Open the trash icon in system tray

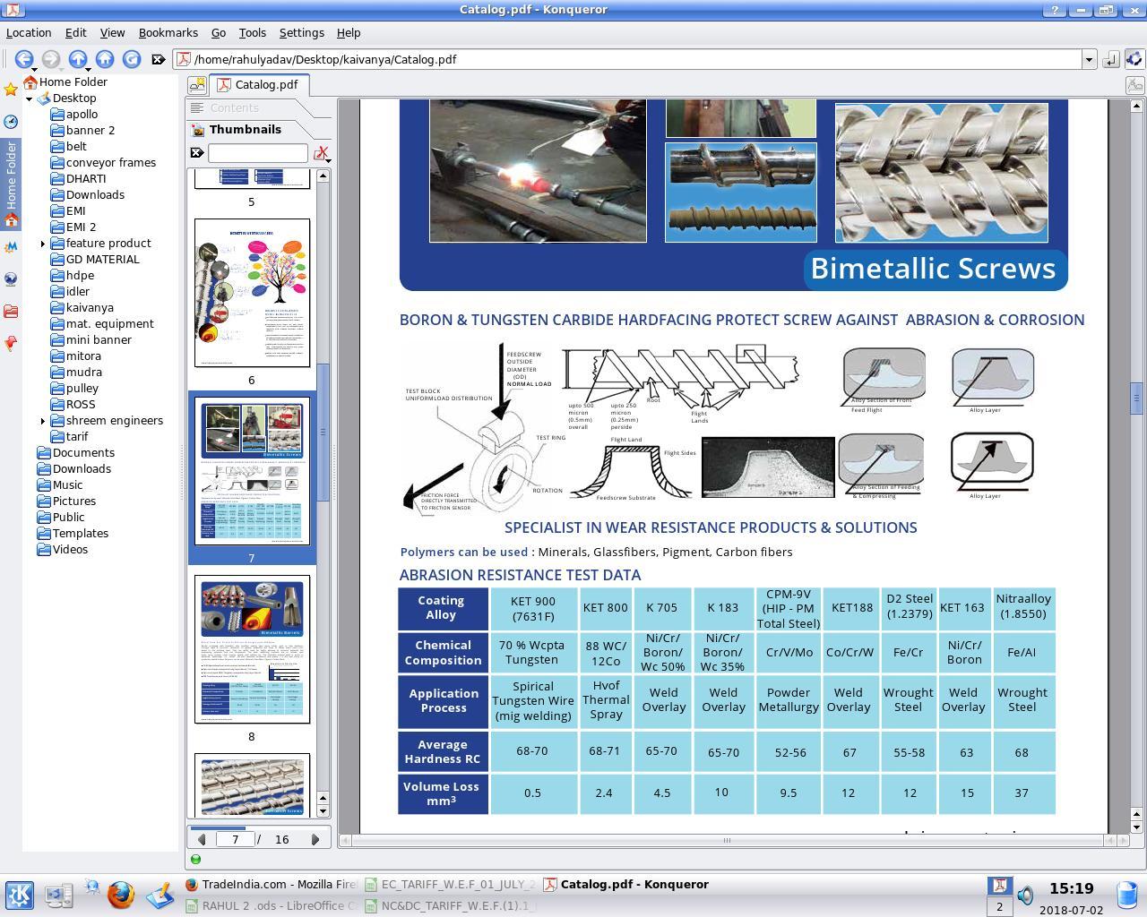1127,894
